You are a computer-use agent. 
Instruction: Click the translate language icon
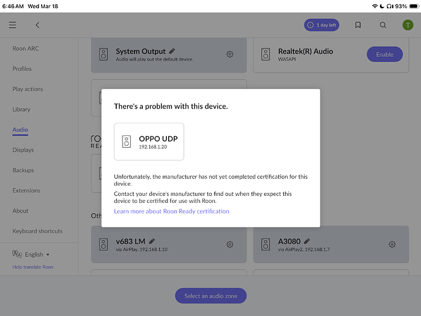click(17, 254)
